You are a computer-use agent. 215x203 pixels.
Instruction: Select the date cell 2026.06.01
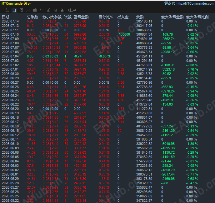[x=10, y=174]
